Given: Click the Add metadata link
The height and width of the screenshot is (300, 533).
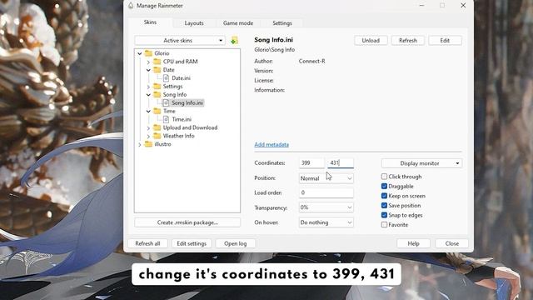Looking at the screenshot, I should pyautogui.click(x=271, y=144).
